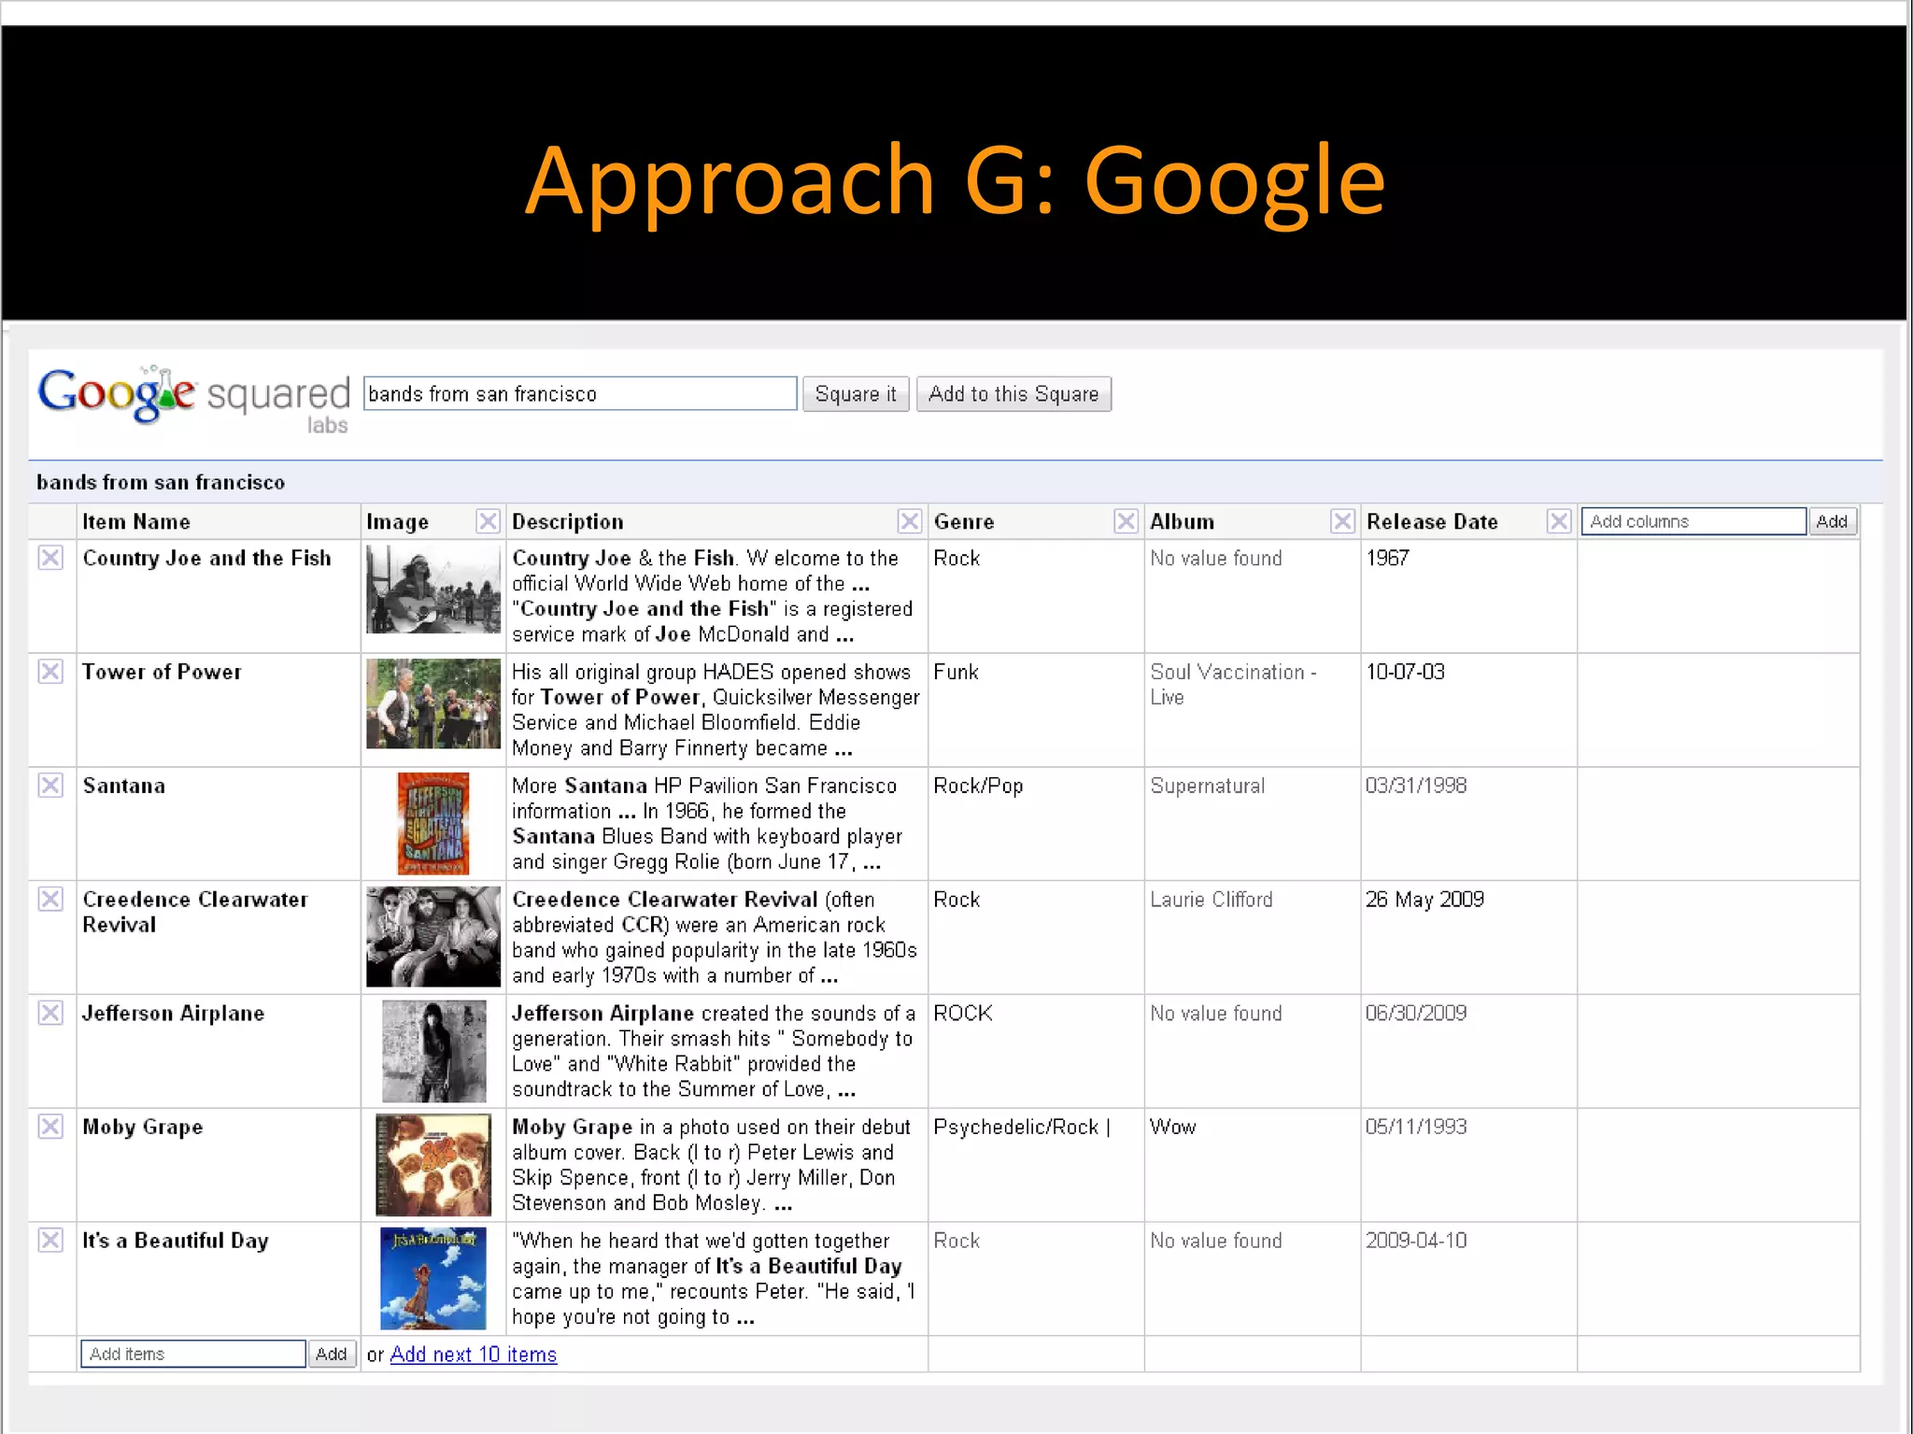Image resolution: width=1913 pixels, height=1434 pixels.
Task: Open the Tower of Power band photo
Action: (x=433, y=703)
